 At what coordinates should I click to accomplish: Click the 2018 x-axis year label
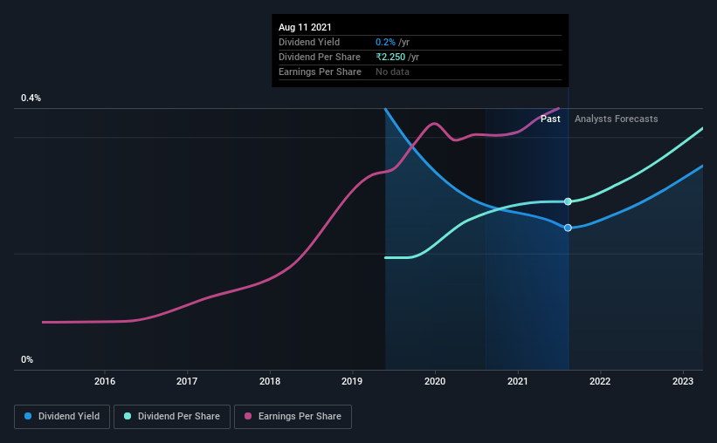270,381
